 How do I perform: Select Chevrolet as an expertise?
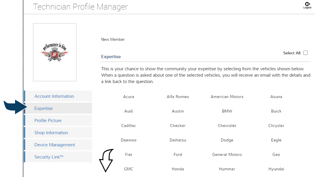coord(227,126)
